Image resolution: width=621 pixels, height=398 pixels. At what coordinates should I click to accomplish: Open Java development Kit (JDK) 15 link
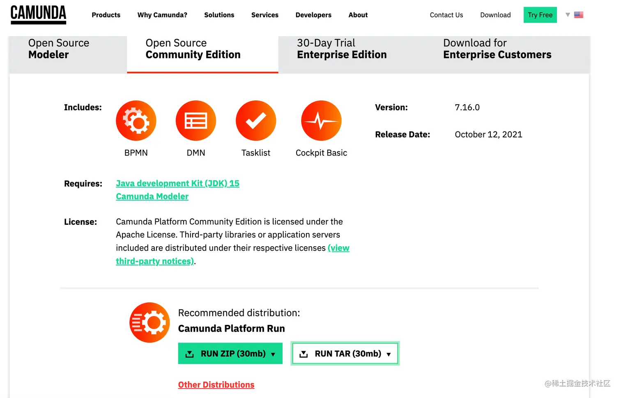[x=177, y=183]
